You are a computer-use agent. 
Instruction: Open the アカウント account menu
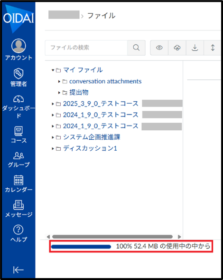click(x=19, y=49)
